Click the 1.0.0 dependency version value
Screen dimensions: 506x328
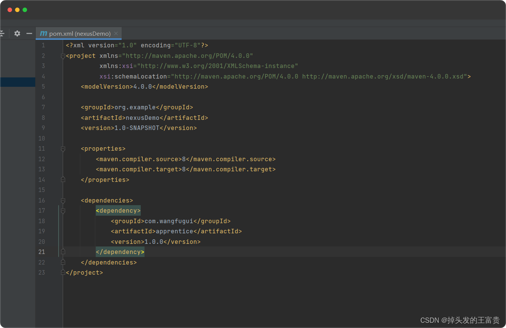(154, 242)
